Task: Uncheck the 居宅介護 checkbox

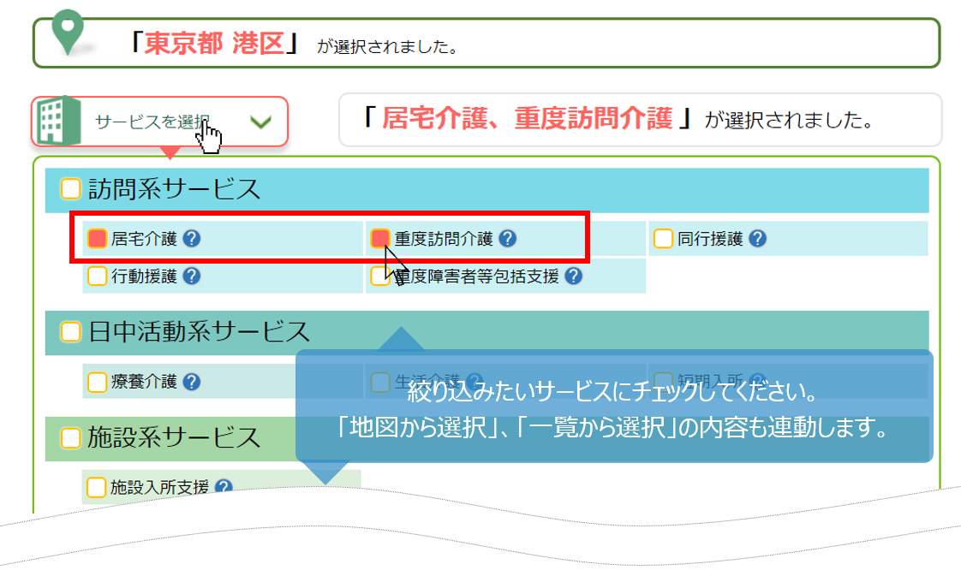Action: coord(97,238)
